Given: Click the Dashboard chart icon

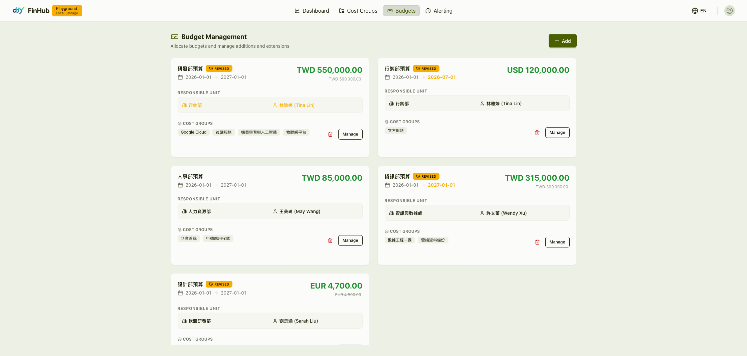Looking at the screenshot, I should [x=297, y=10].
